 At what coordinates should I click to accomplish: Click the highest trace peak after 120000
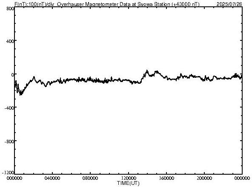pyautogui.click(x=147, y=70)
